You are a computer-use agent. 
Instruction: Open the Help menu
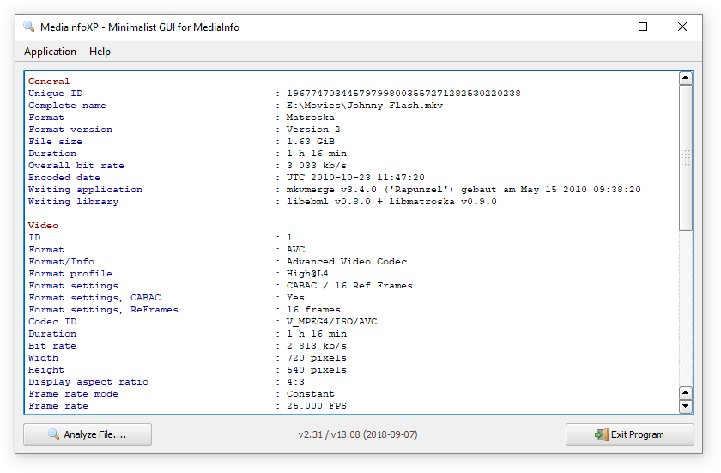100,52
